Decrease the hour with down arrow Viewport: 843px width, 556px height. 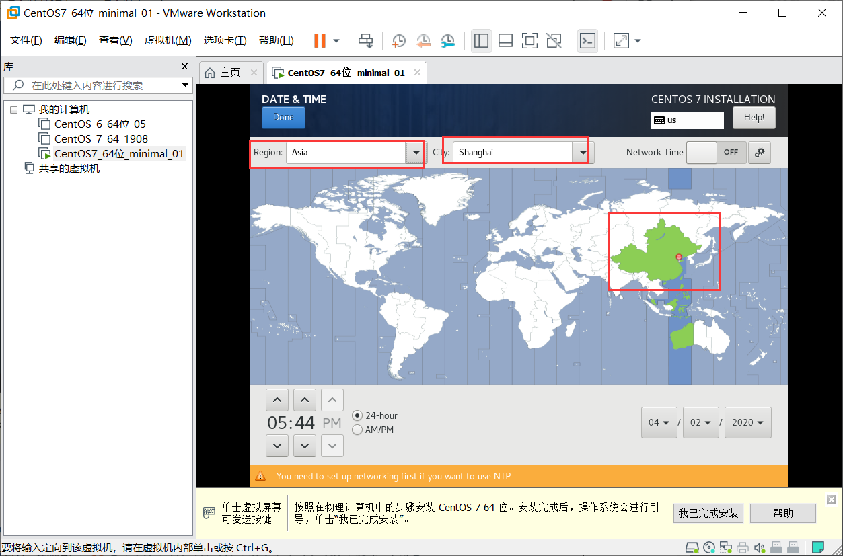coord(277,446)
